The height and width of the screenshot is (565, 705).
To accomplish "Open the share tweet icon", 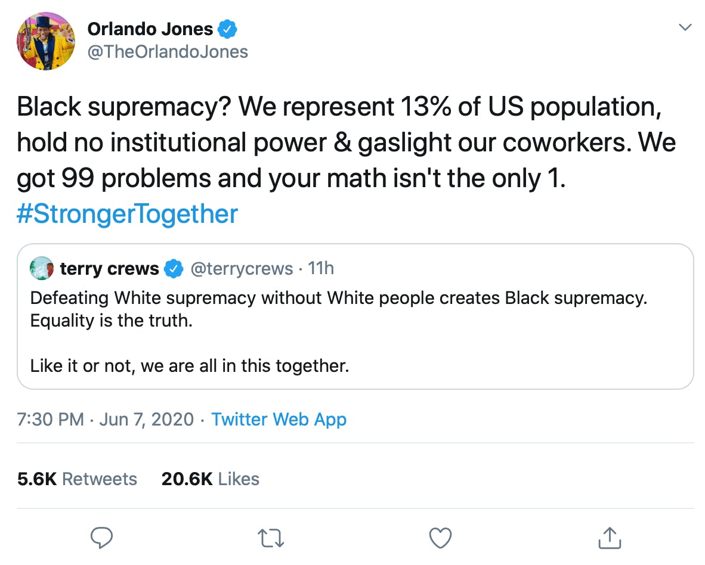I will 610,538.
